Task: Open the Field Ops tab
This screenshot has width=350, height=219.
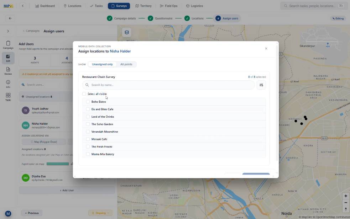Action: pyautogui.click(x=168, y=6)
